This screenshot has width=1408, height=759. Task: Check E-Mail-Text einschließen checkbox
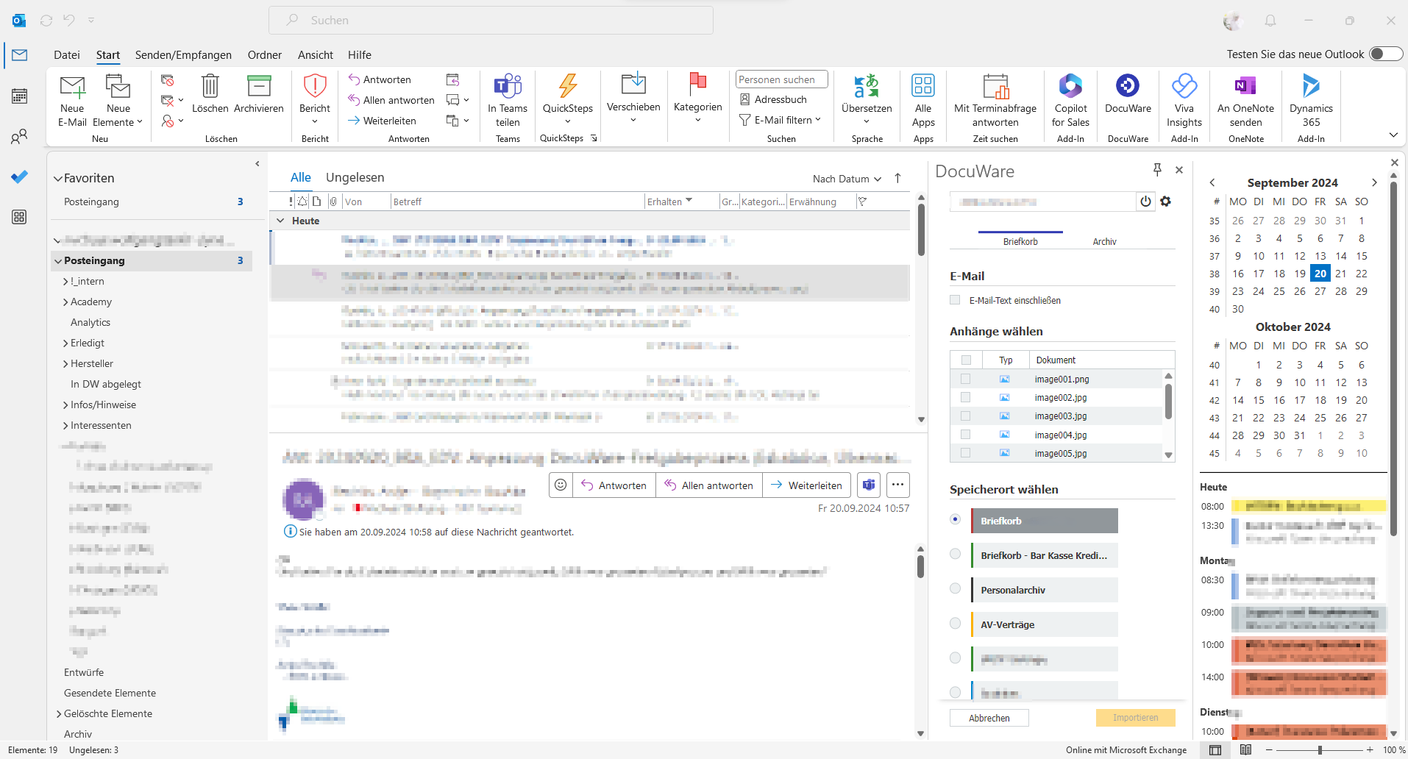(955, 300)
